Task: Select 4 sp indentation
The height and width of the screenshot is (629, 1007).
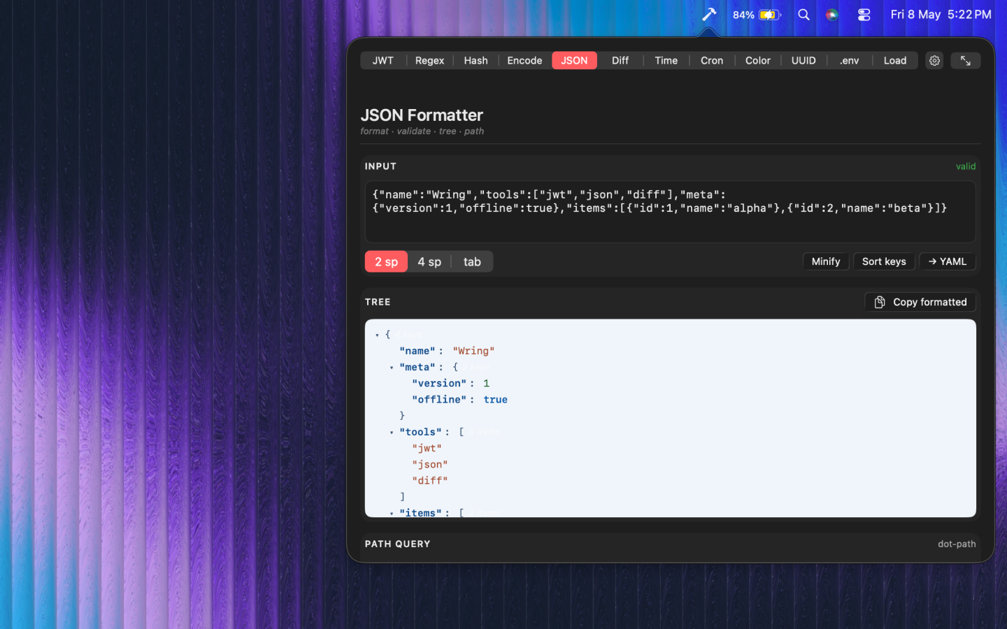Action: [429, 261]
